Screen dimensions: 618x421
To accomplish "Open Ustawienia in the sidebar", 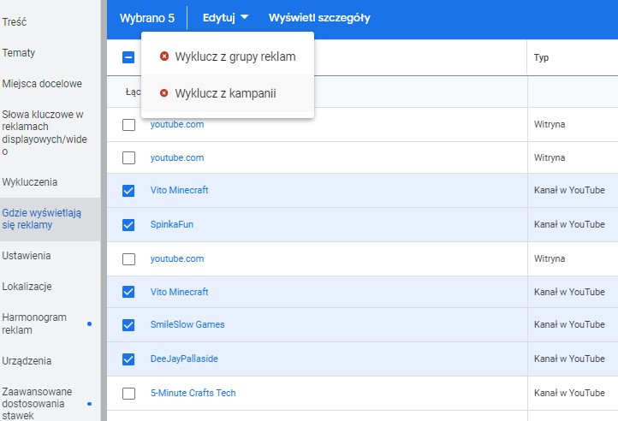I will (27, 256).
